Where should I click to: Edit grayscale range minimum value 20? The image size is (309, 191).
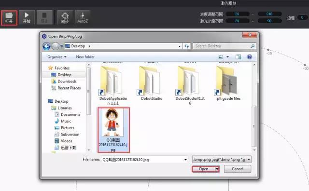point(237,14)
